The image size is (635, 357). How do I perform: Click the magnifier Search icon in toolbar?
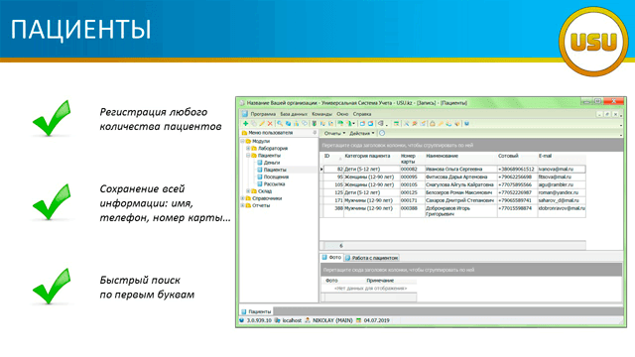point(280,123)
